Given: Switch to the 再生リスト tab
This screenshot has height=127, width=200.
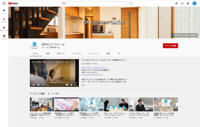Looking at the screenshot, I should tap(61, 53).
